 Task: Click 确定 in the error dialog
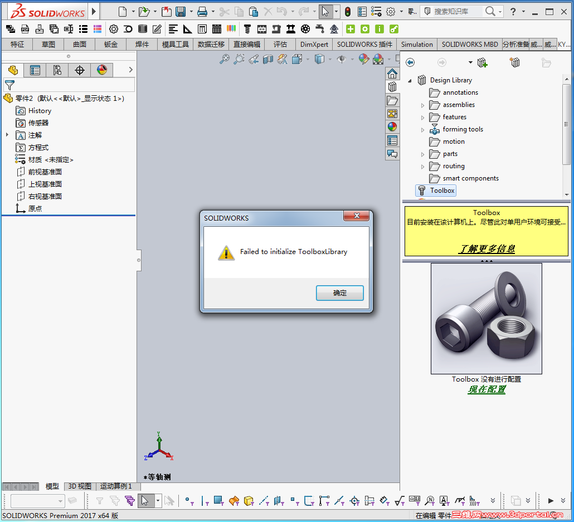(340, 293)
